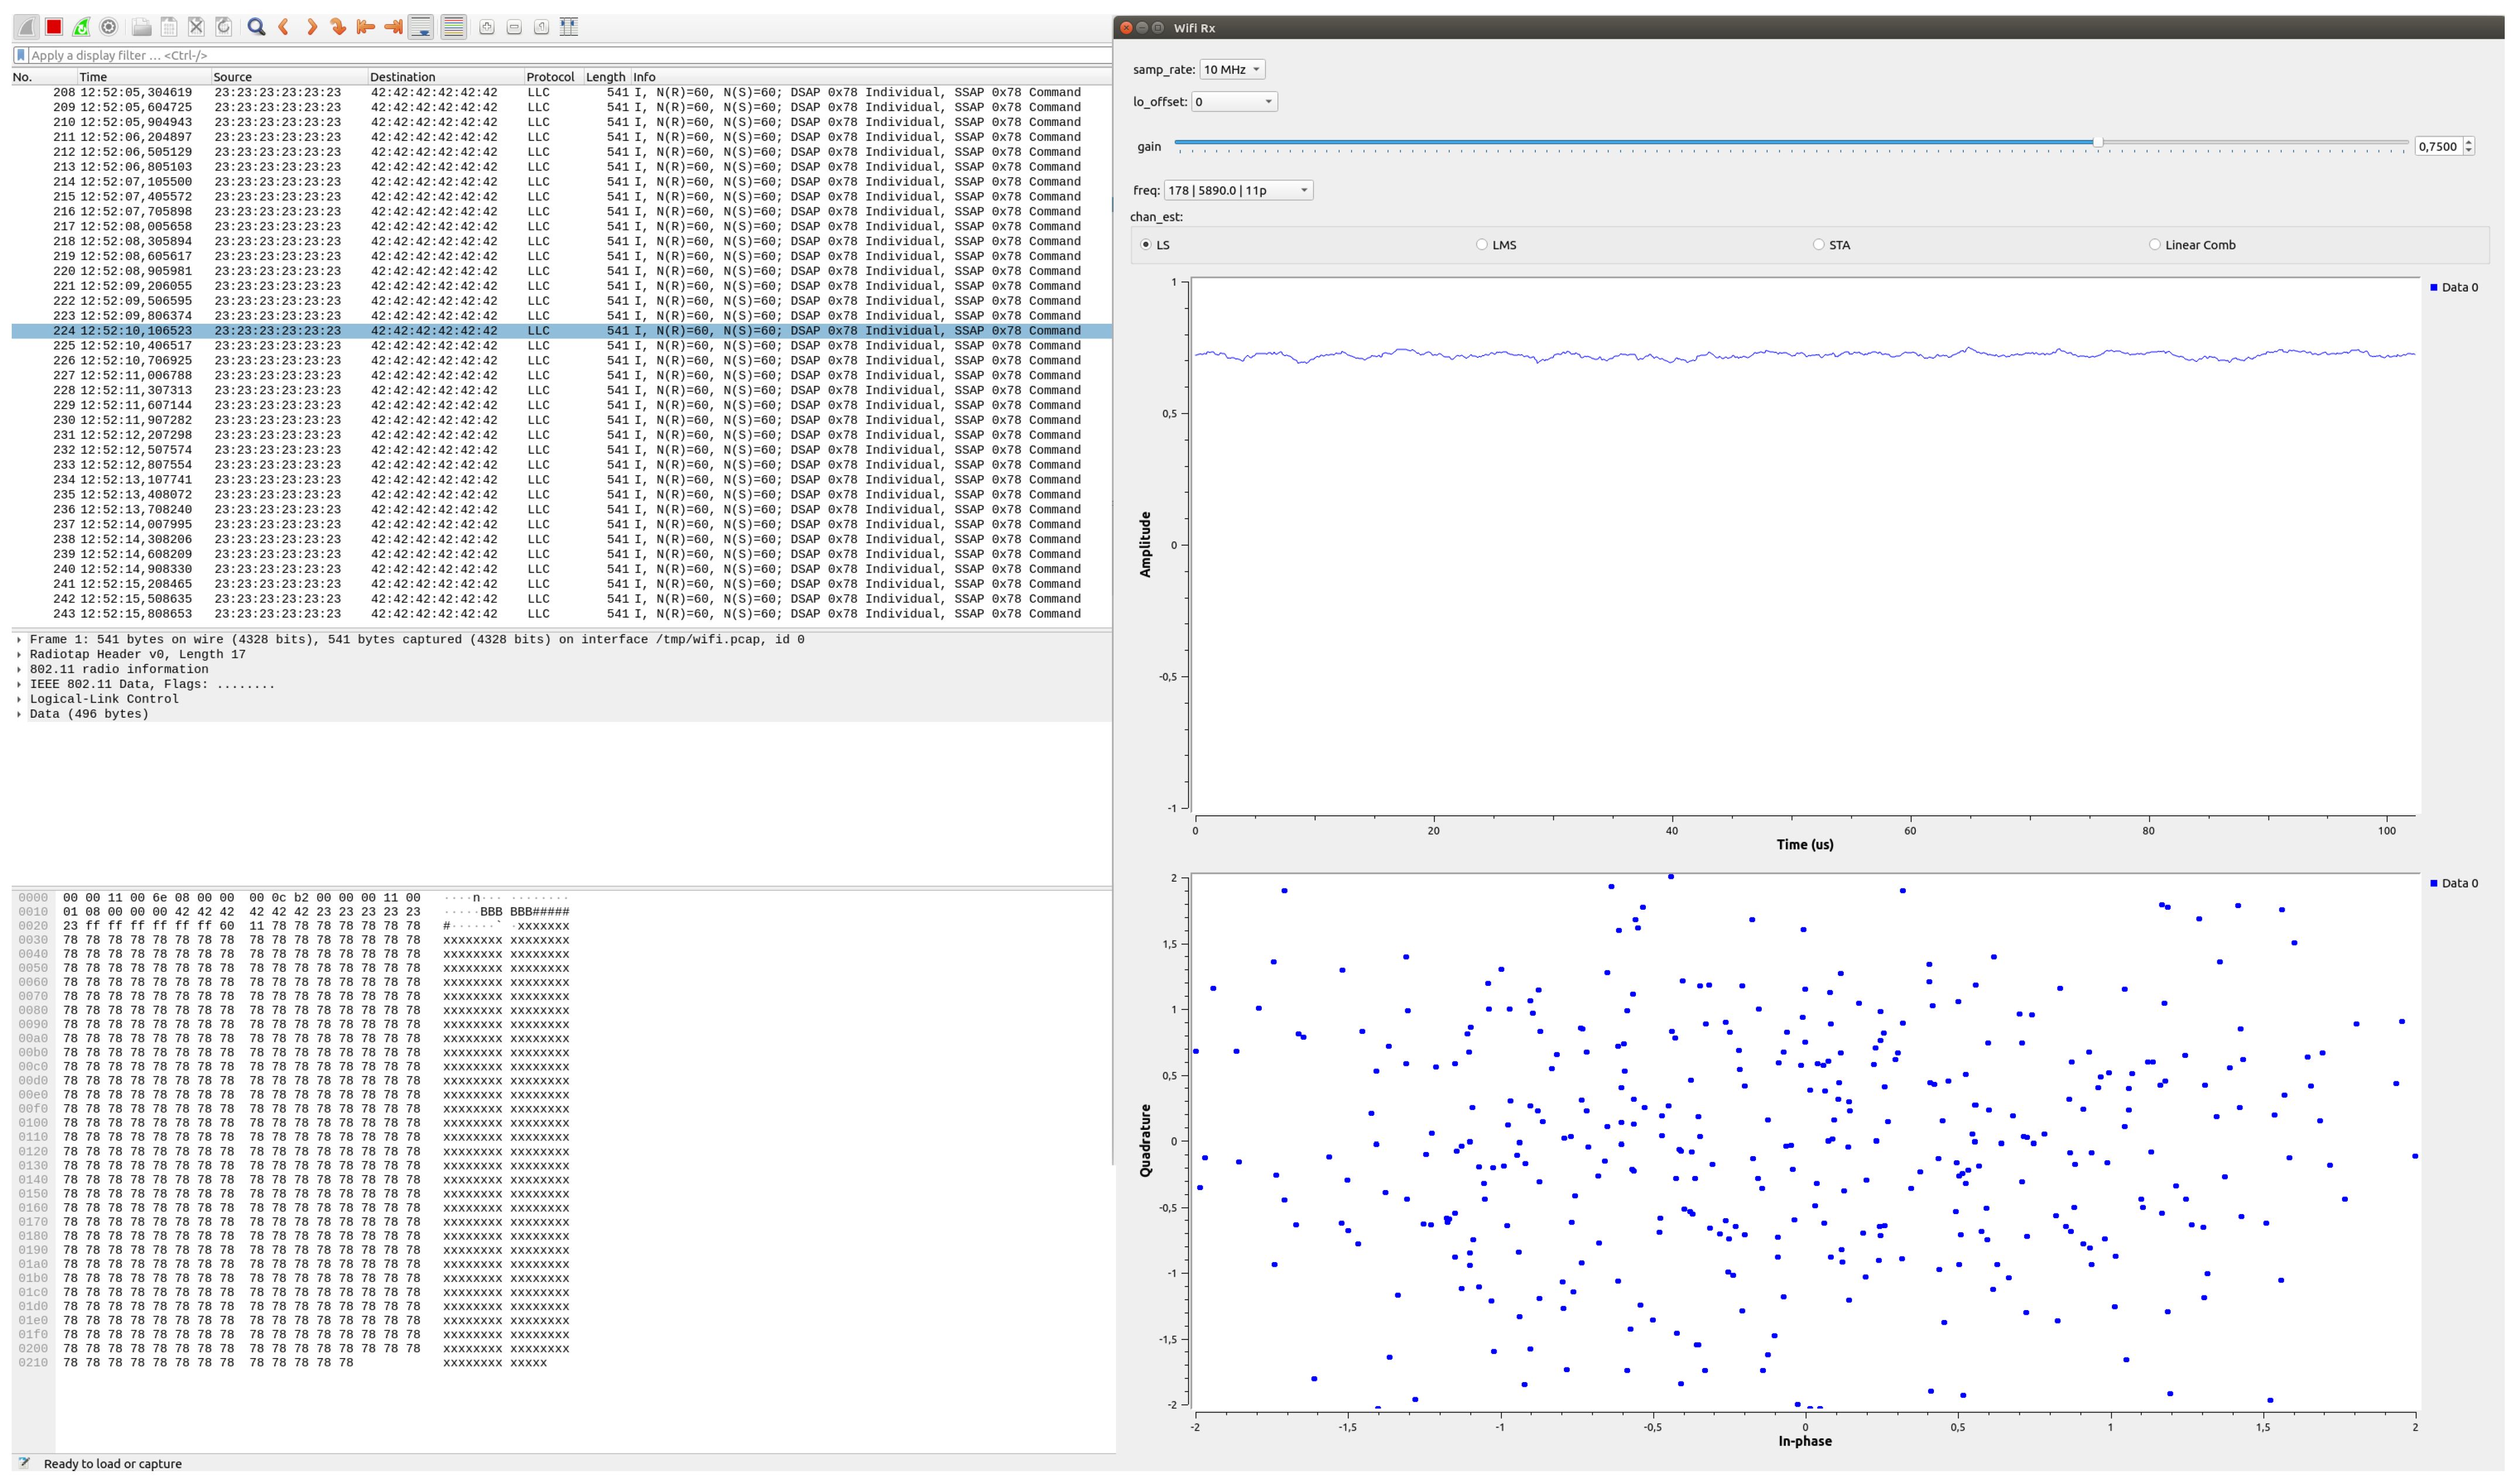Toggle packet list colorization
The width and height of the screenshot is (2517, 1484).
coord(453,27)
